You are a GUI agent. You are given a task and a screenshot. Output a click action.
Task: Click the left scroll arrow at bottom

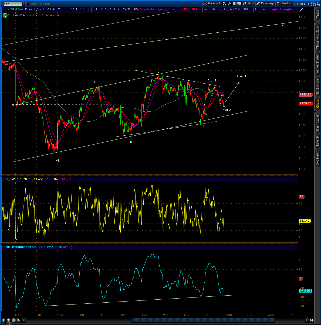point(24,320)
